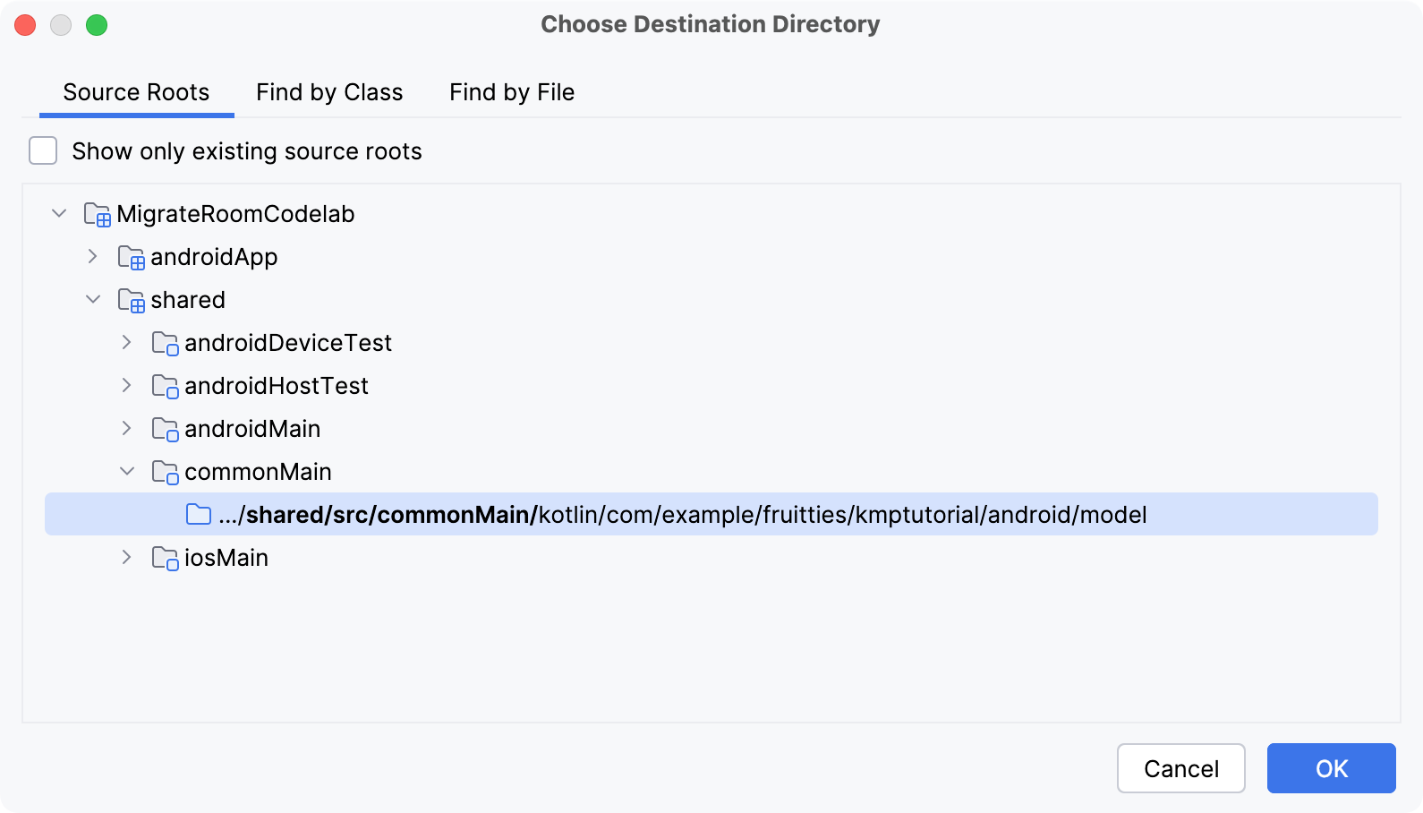
Task: Switch to the Find by Class tab
Action: (329, 92)
